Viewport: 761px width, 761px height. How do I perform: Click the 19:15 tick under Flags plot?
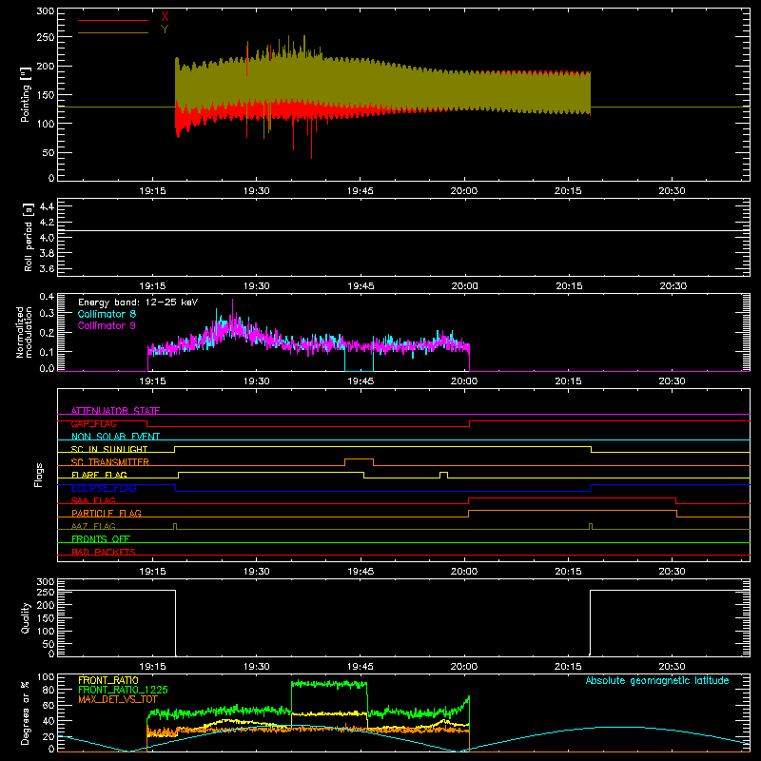click(x=152, y=572)
